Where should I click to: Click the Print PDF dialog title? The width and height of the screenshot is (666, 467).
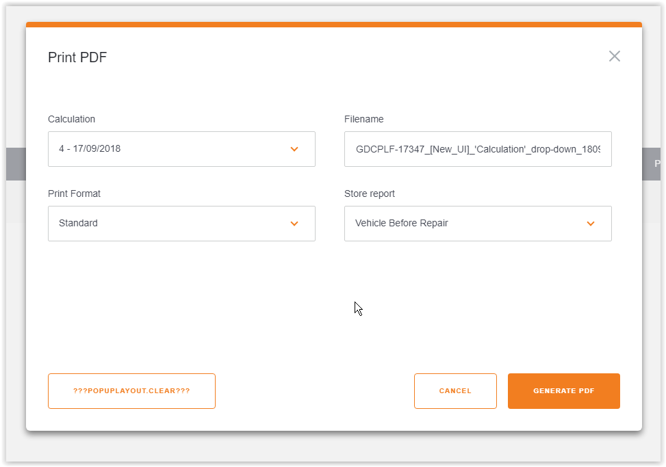77,57
